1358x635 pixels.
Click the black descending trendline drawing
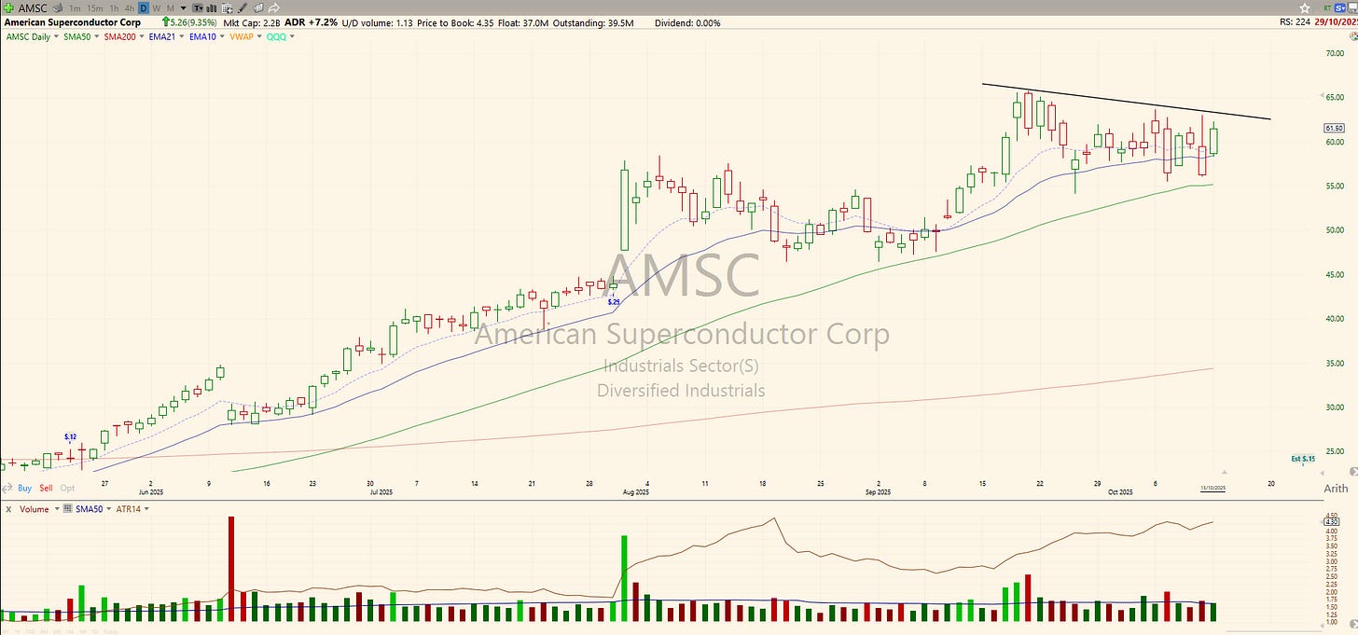[x=1126, y=101]
